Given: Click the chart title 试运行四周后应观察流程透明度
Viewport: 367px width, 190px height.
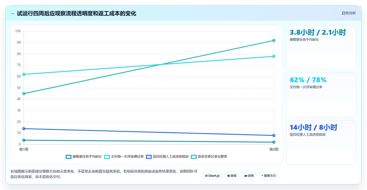Looking at the screenshot, I should (76, 13).
